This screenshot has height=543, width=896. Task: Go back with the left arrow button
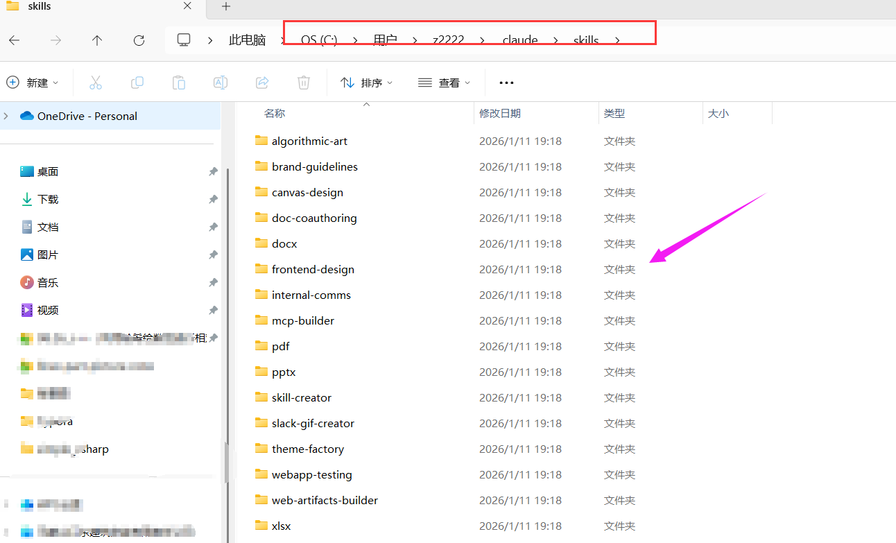pyautogui.click(x=14, y=40)
